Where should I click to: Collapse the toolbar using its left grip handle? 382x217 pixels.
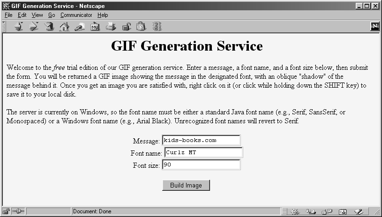point(4,27)
